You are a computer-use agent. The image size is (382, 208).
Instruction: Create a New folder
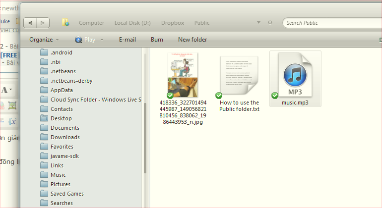pyautogui.click(x=192, y=40)
